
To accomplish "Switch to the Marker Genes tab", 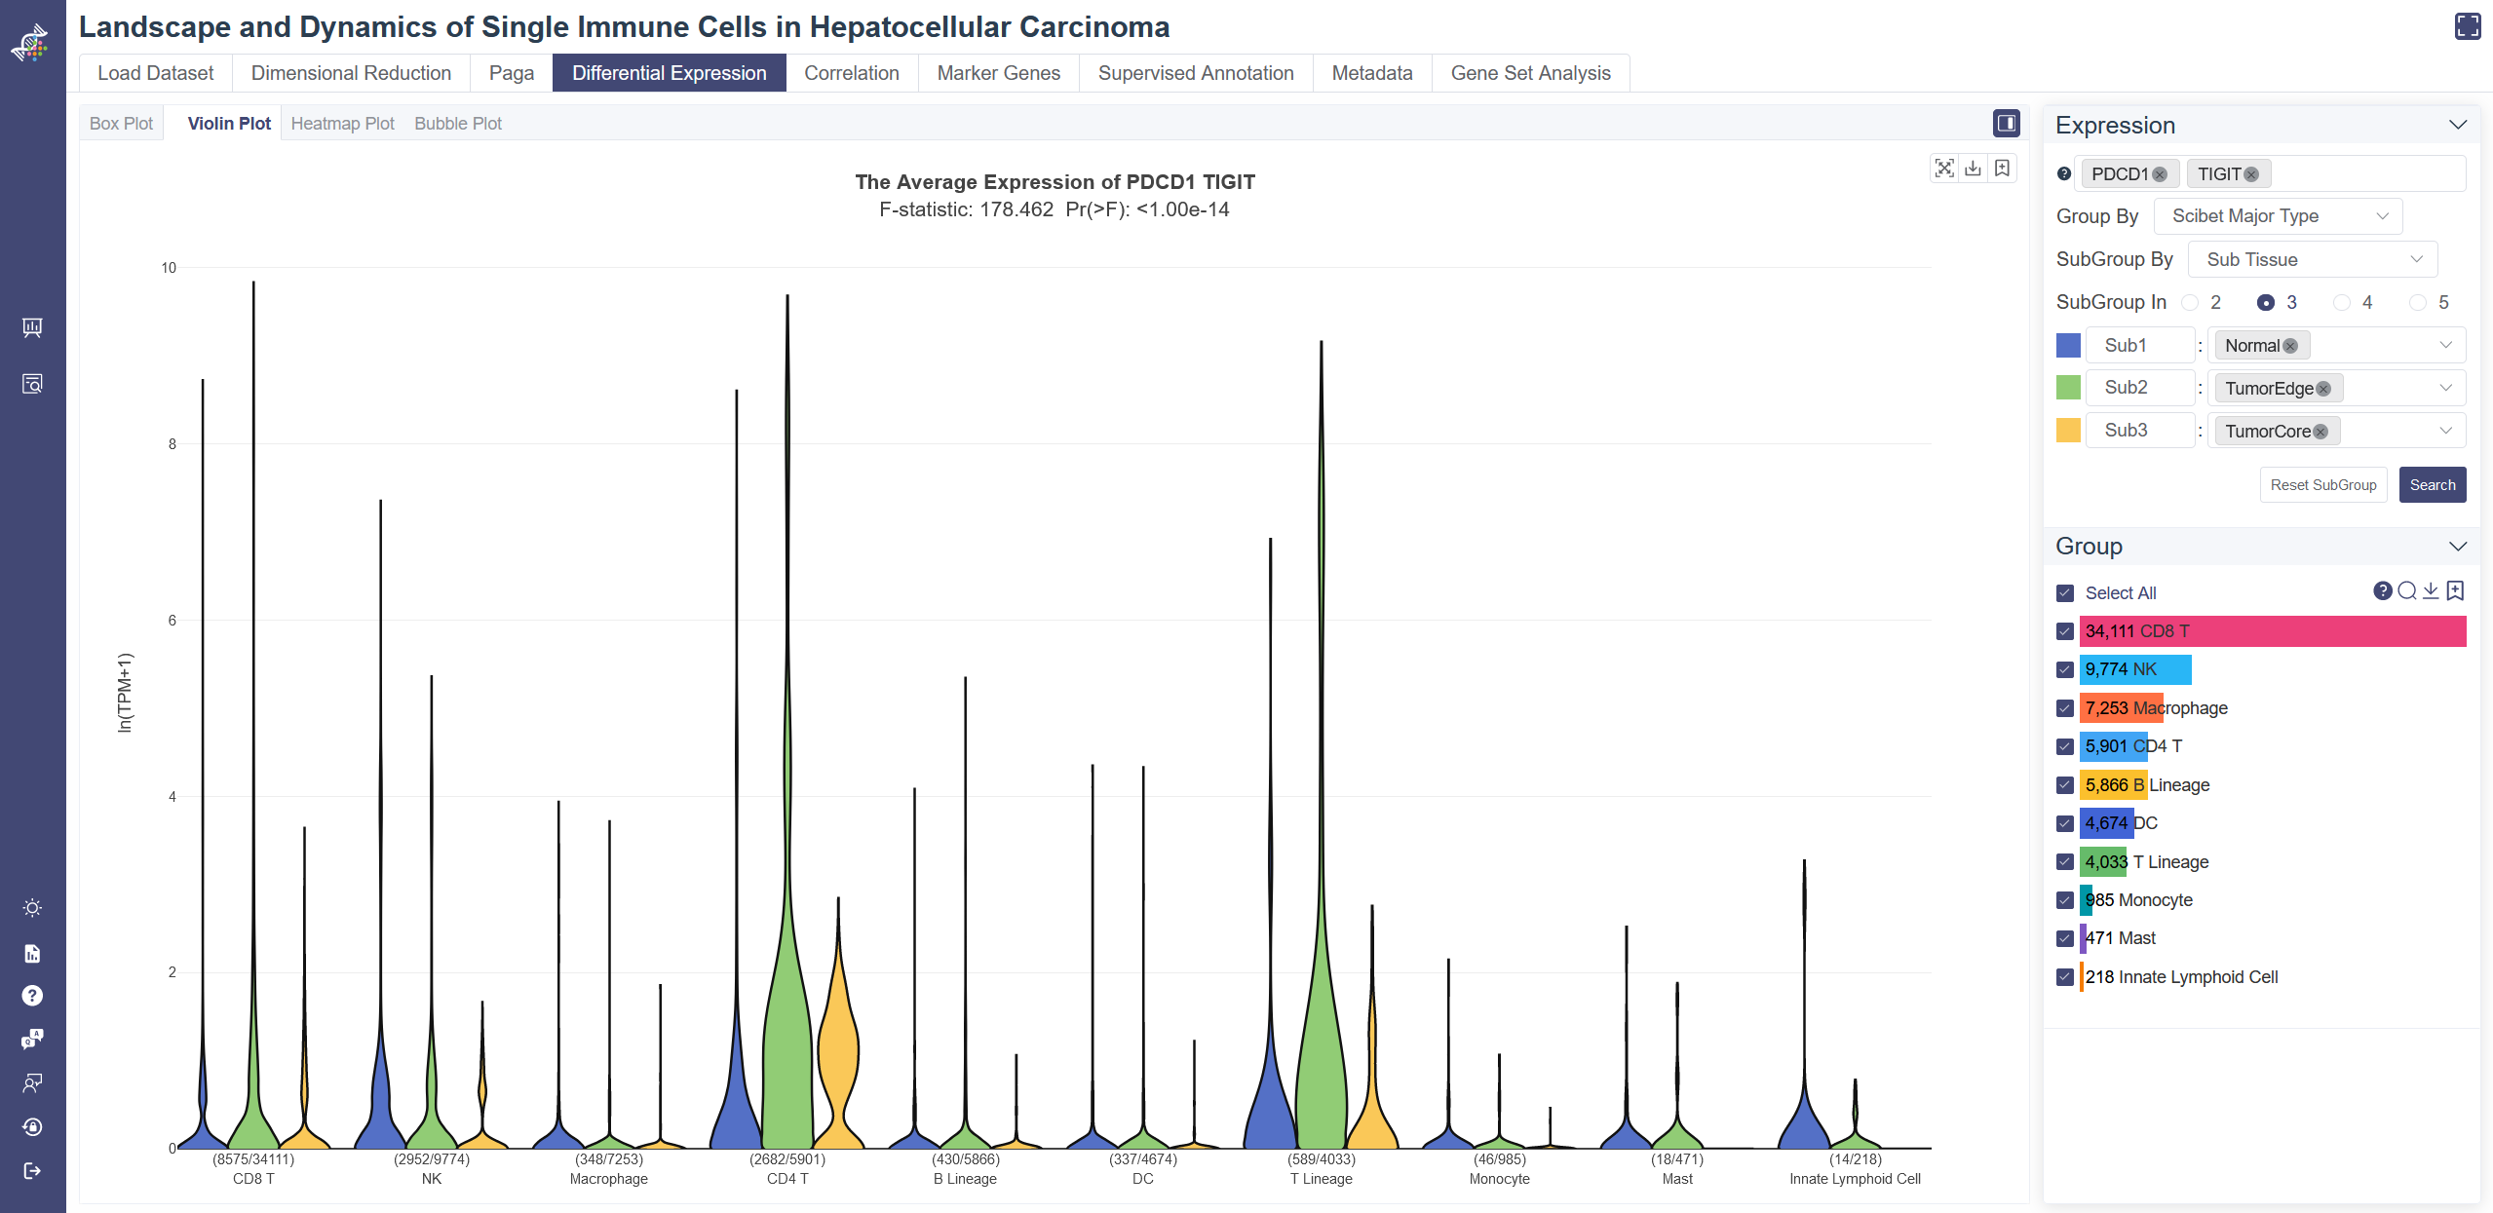I will (998, 73).
